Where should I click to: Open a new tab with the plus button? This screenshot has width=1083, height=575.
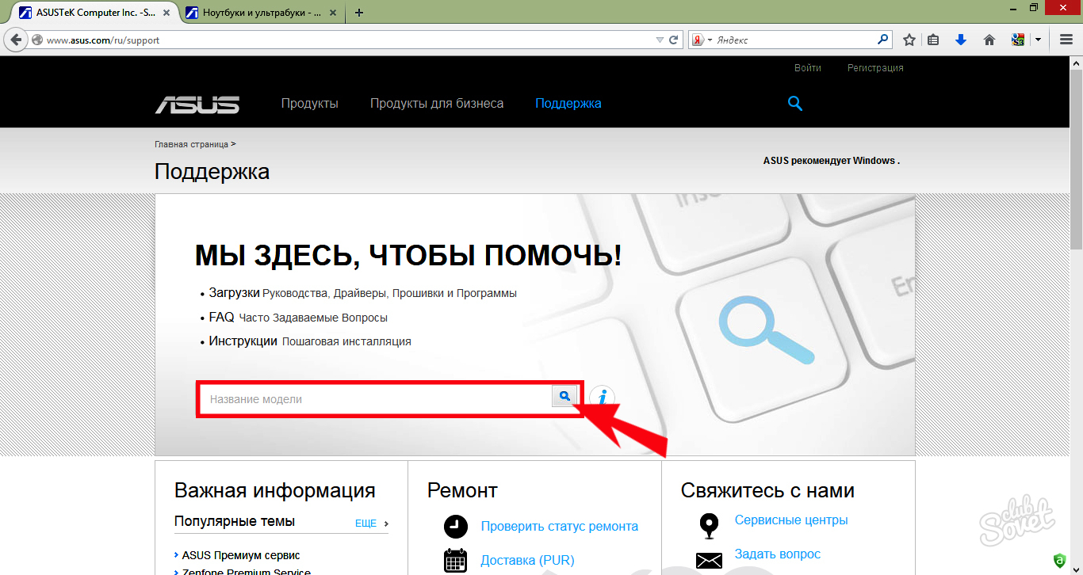coord(359,13)
